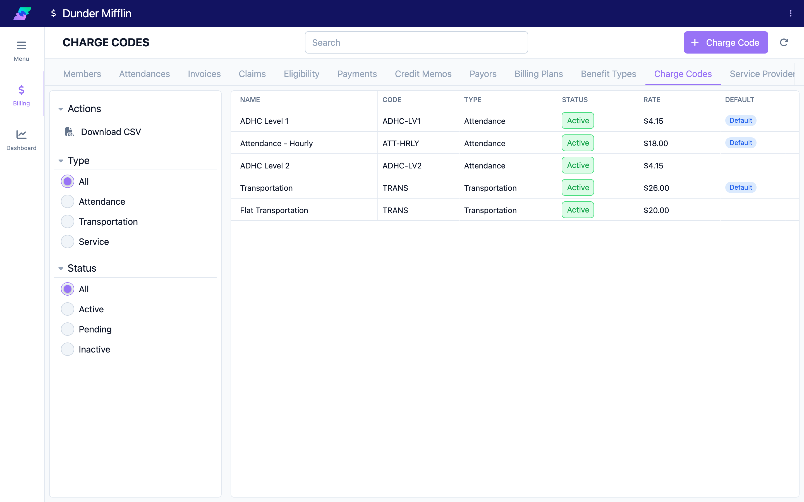Click the app logo in the header
Screen dimensions: 804x502
coord(22,14)
